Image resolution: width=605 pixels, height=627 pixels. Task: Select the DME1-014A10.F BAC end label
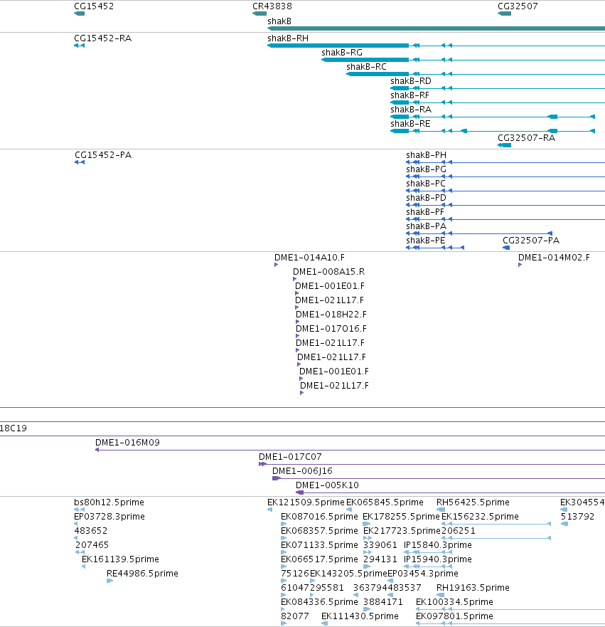[309, 258]
